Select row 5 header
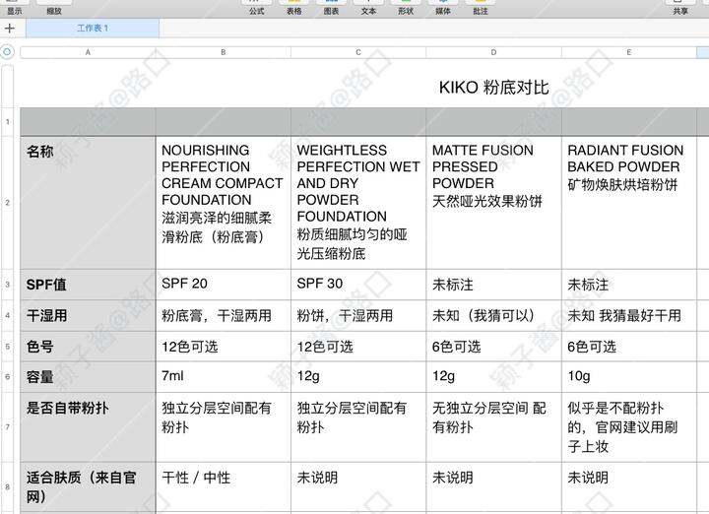Screen dimensions: 709x514 [7, 347]
